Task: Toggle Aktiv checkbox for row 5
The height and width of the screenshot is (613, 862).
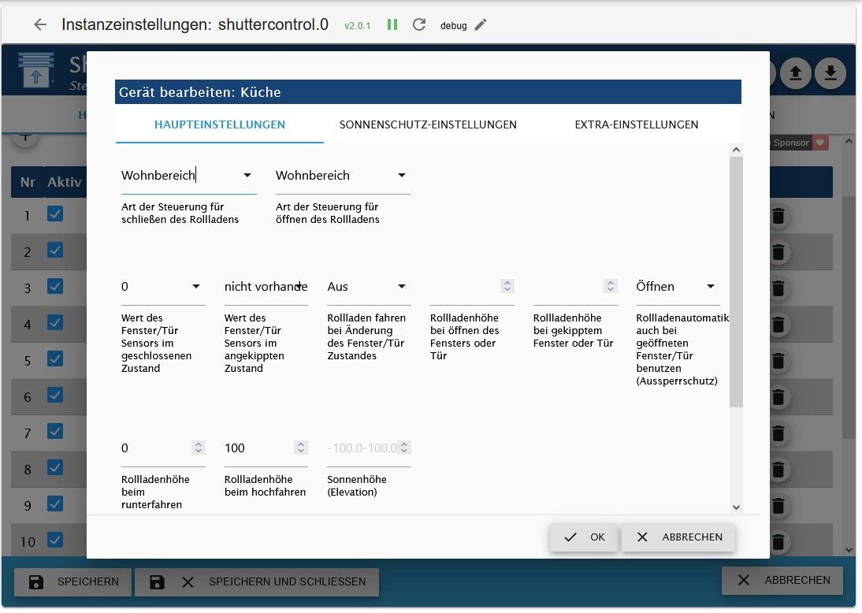Action: tap(55, 359)
